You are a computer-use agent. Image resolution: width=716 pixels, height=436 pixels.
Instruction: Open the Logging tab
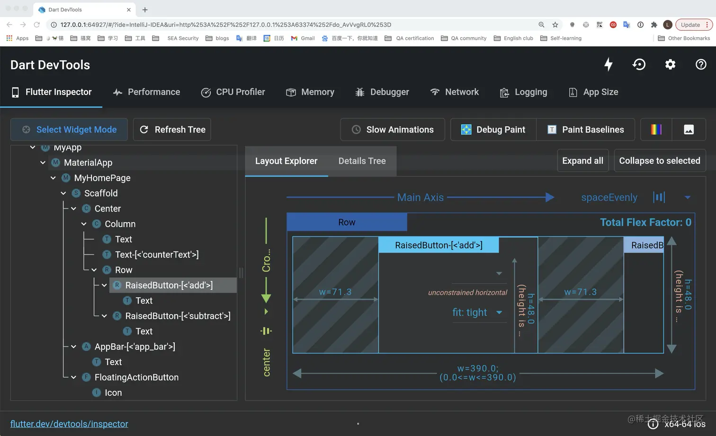tap(523, 92)
